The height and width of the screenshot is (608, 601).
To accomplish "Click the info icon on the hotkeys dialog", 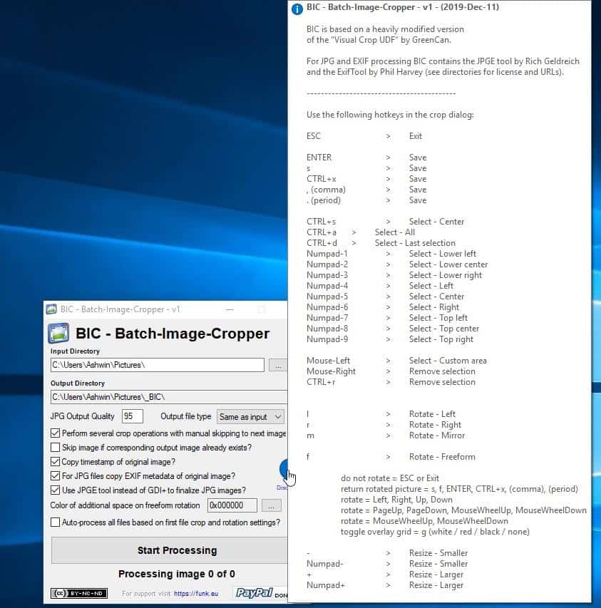I will click(296, 9).
